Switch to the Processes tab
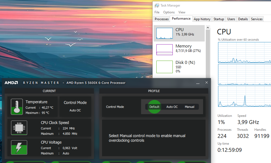The width and height of the screenshot is (271, 163). [x=162, y=19]
